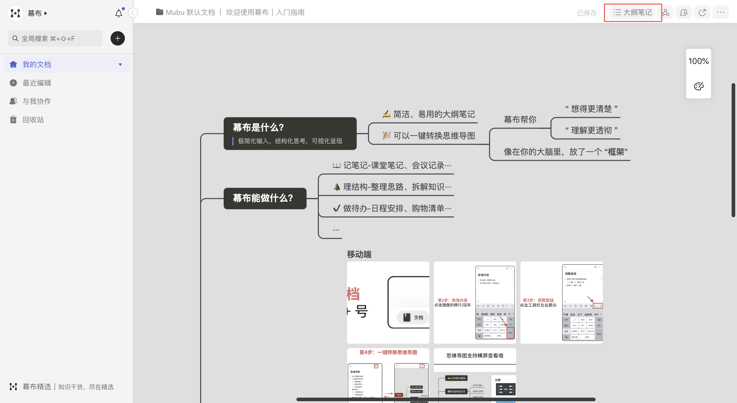Open the more options ellipsis menu
This screenshot has width=737, height=403.
point(720,13)
